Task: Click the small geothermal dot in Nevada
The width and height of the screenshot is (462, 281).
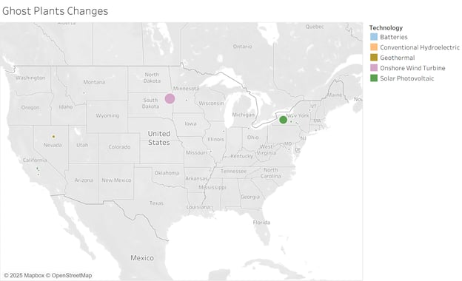Action: 53,137
